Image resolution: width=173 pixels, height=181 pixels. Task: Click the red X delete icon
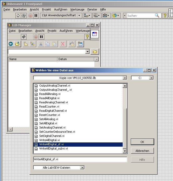(x=63, y=44)
